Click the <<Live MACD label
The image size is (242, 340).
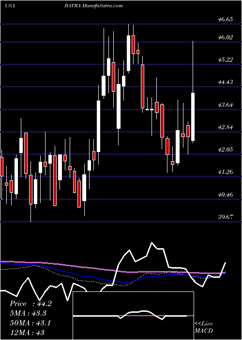click(204, 327)
